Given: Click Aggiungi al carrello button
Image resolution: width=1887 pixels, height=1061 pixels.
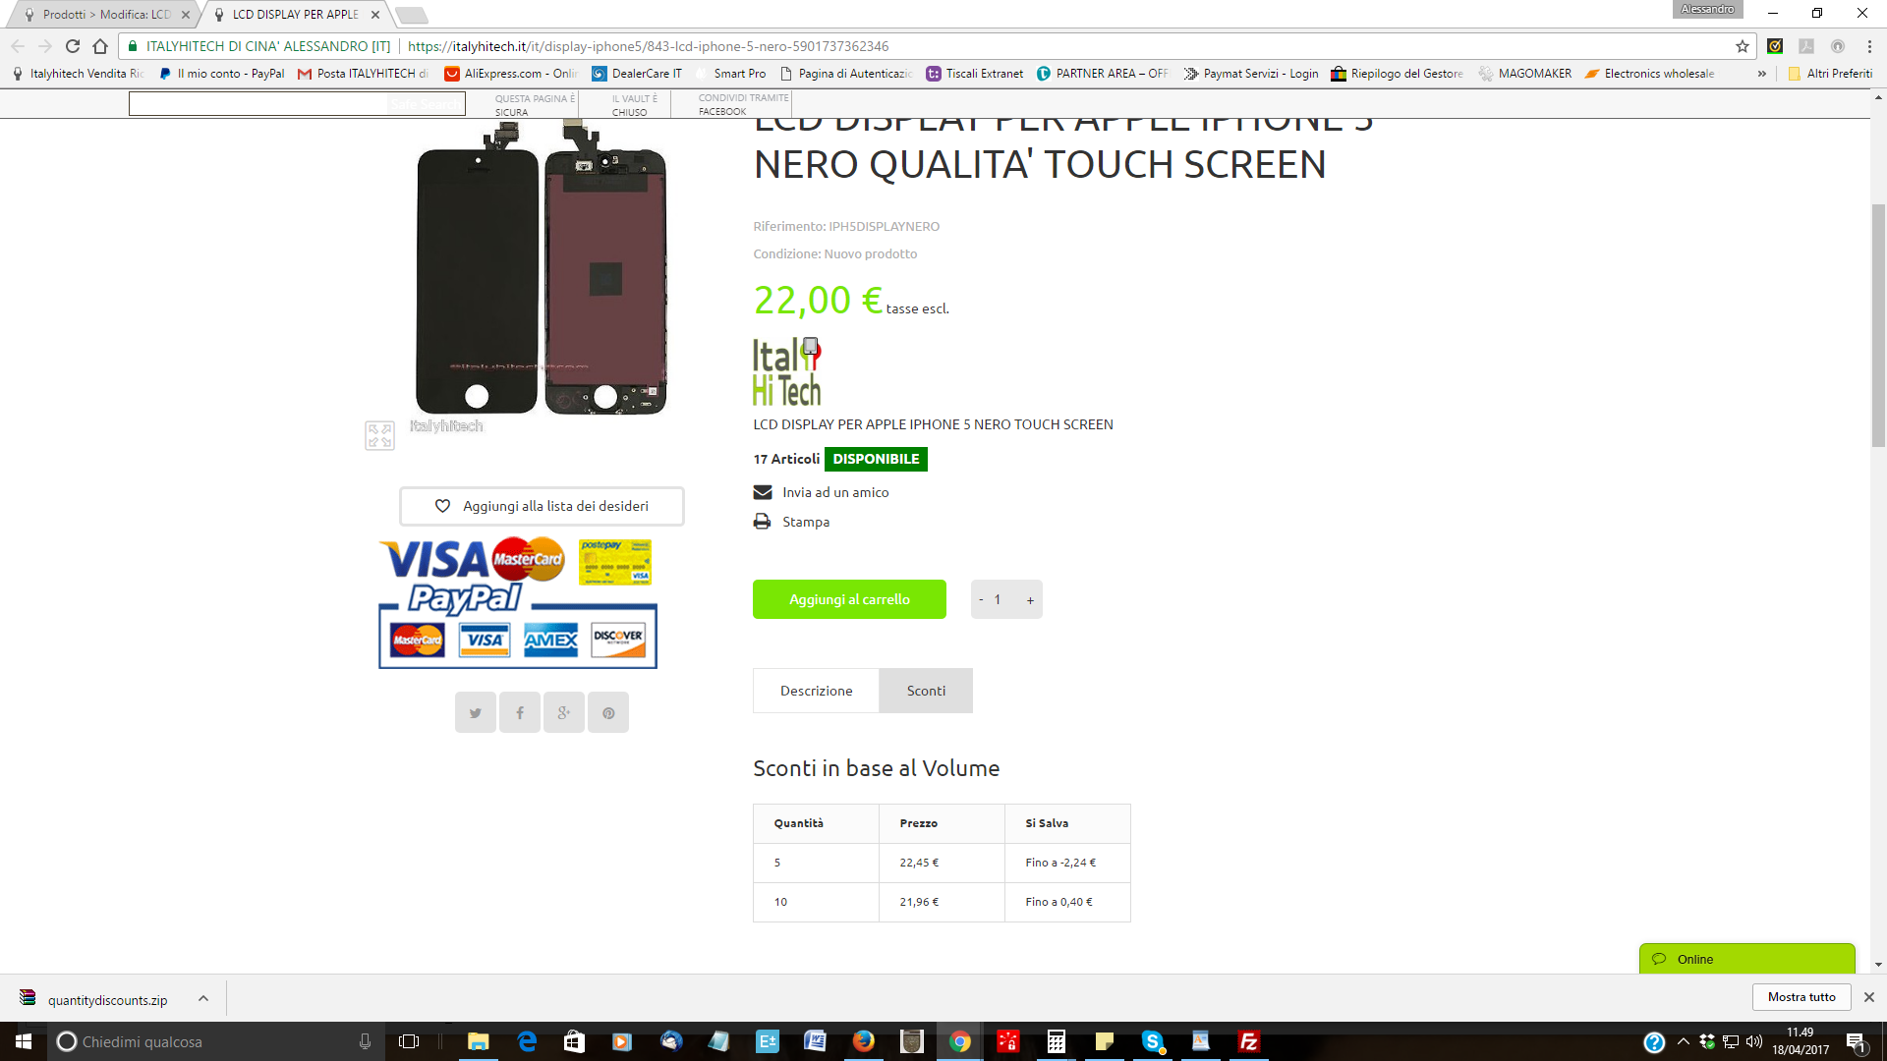Looking at the screenshot, I should (849, 599).
